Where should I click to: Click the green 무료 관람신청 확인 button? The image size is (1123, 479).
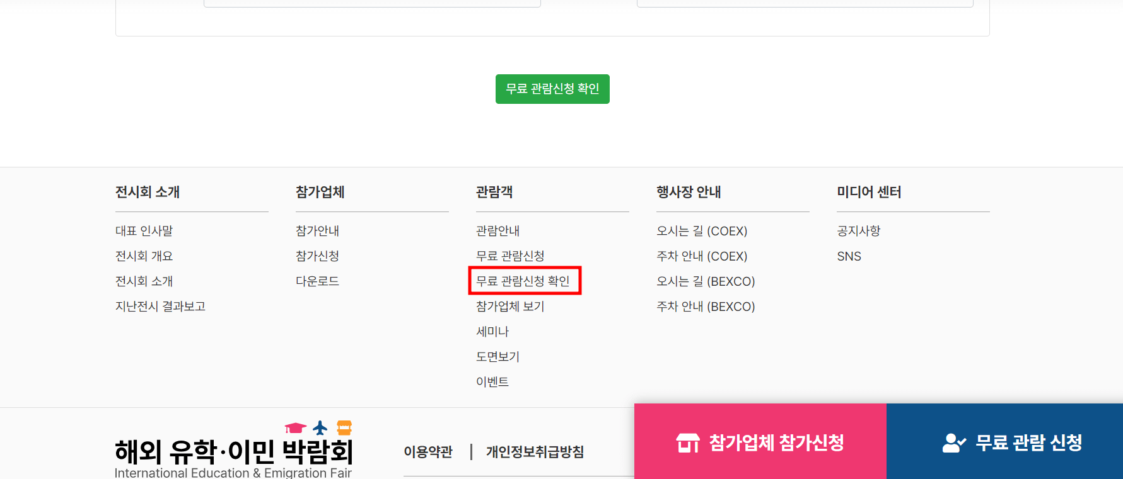[552, 89]
